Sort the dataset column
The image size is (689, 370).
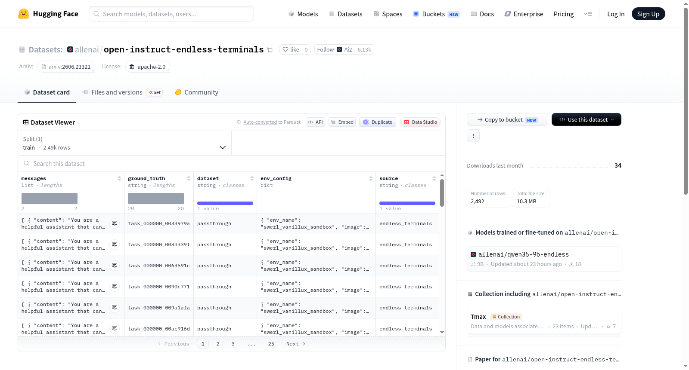tap(252, 178)
